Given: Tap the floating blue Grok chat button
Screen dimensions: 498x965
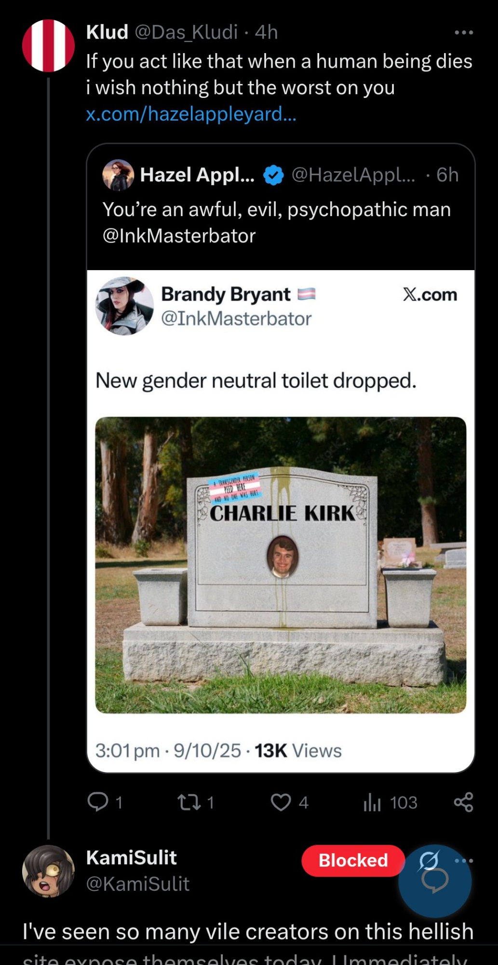Looking at the screenshot, I should click(x=435, y=881).
